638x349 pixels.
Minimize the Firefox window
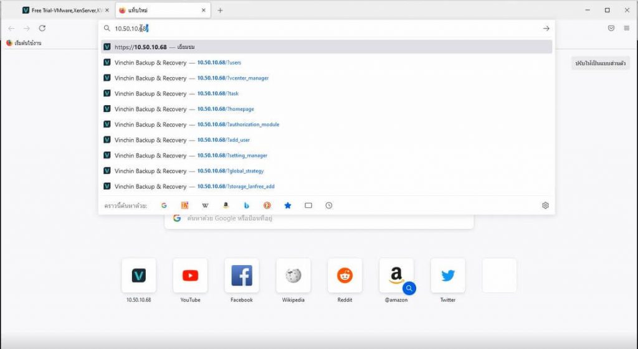pos(588,10)
